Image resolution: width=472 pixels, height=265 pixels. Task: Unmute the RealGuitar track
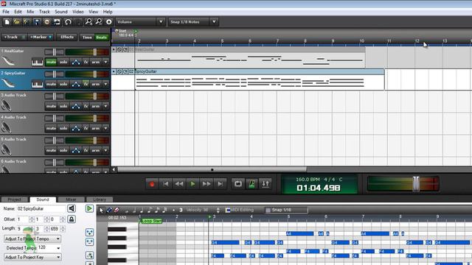click(x=51, y=62)
